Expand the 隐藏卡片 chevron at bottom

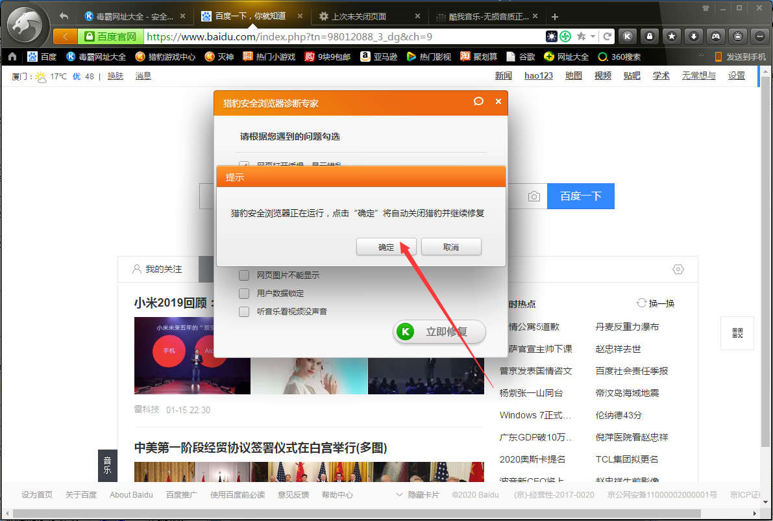point(400,494)
